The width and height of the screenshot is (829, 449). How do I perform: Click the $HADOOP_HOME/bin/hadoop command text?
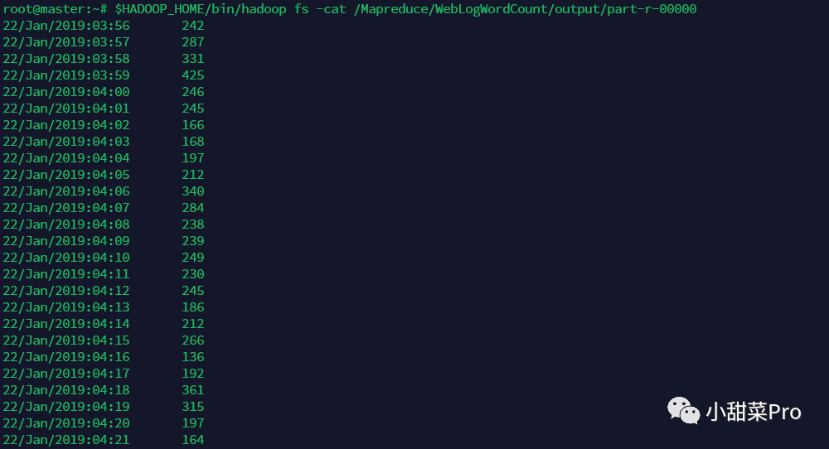coord(201,9)
